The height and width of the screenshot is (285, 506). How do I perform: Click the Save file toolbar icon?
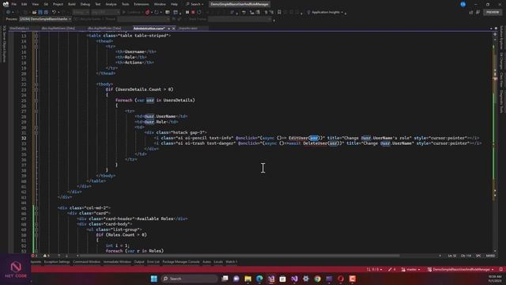[x=40, y=13]
